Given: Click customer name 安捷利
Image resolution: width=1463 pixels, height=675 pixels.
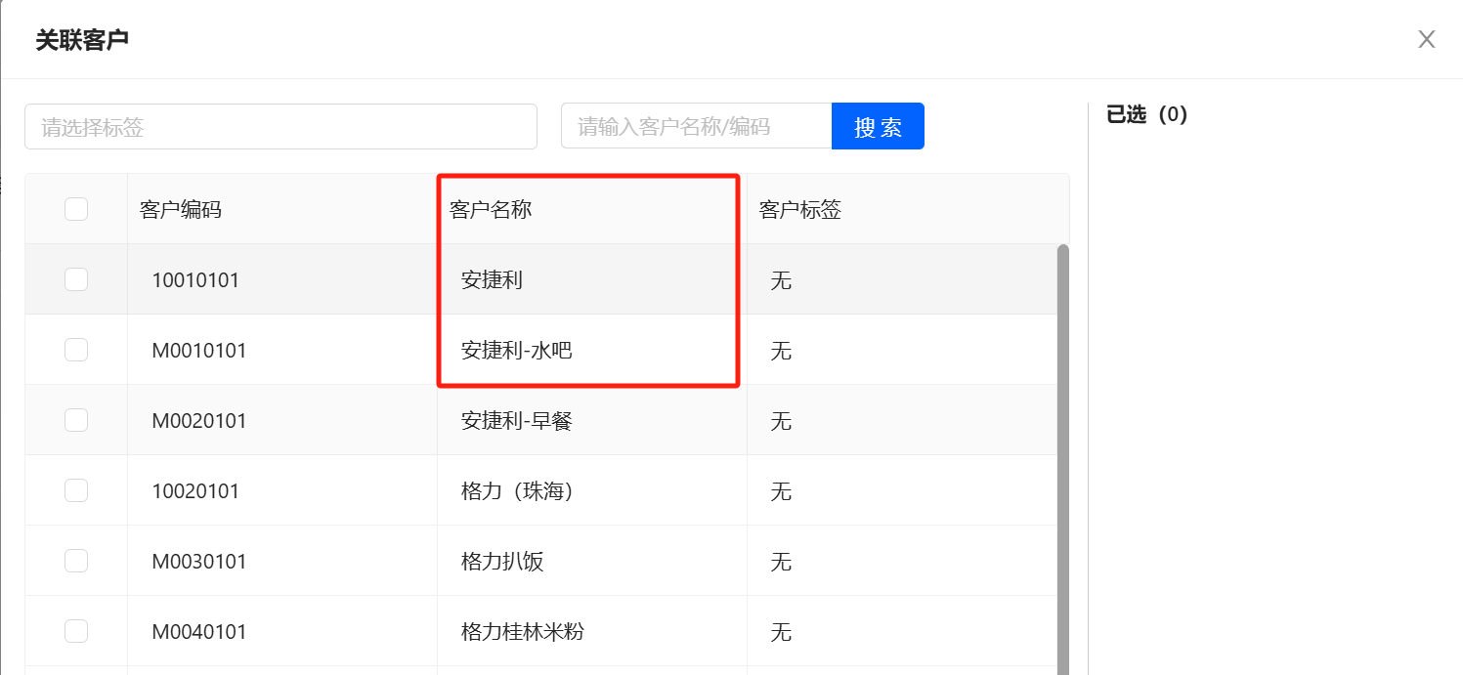Looking at the screenshot, I should pos(492,280).
